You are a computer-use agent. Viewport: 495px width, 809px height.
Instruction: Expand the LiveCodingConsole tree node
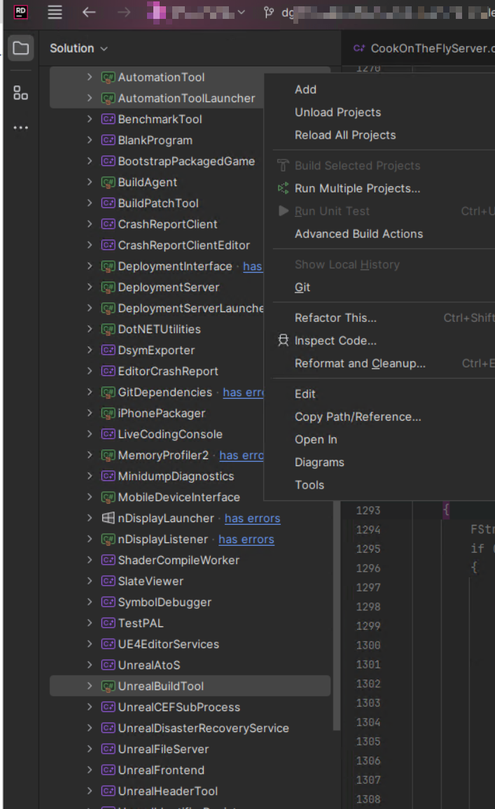tap(90, 434)
